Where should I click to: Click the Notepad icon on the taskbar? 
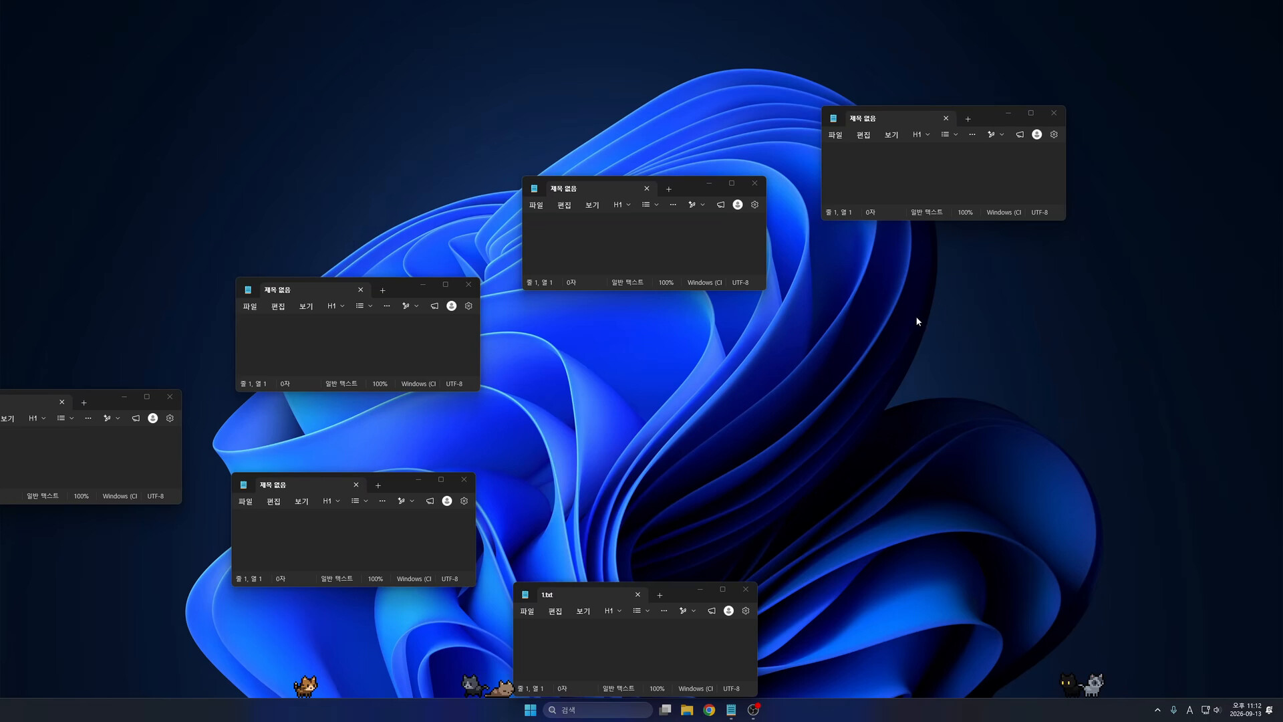[x=731, y=710]
